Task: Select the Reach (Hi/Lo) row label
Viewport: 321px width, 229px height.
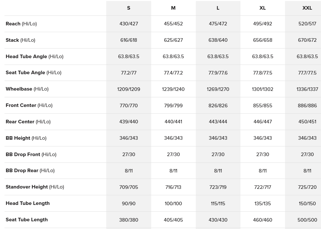Action: pos(21,24)
